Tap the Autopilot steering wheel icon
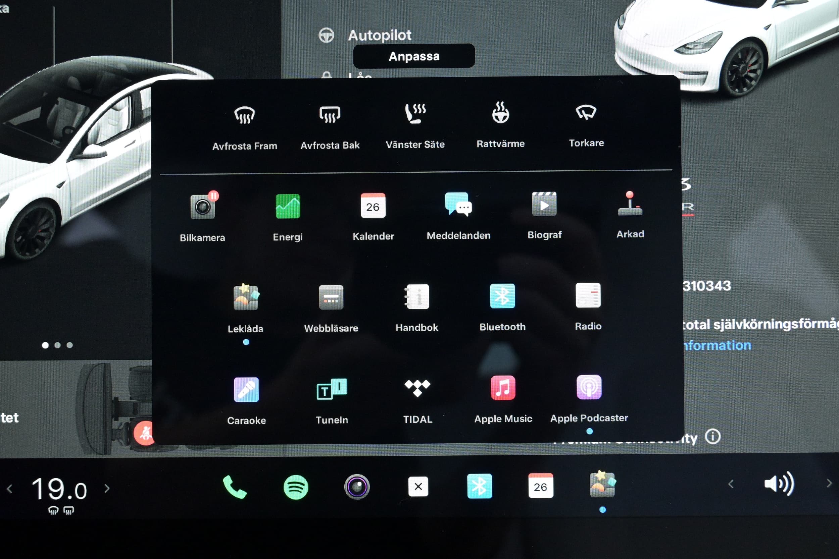 pos(326,35)
